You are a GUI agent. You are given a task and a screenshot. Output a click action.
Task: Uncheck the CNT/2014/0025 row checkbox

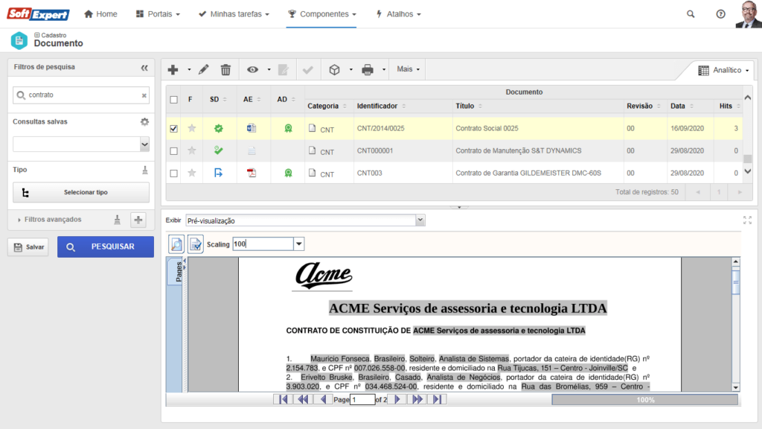click(173, 129)
